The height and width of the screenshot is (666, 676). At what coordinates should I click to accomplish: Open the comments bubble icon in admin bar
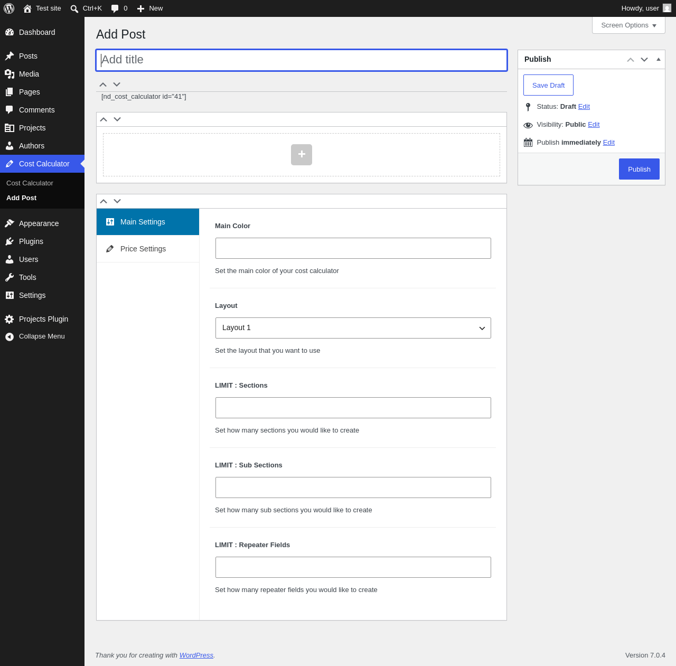[x=115, y=8]
